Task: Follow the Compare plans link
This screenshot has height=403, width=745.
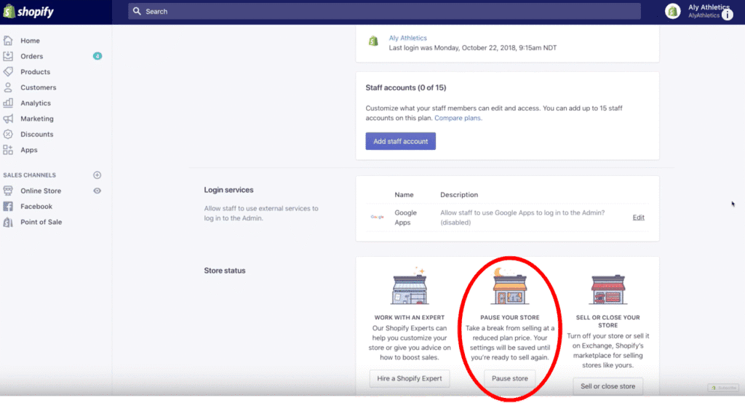Action: (x=458, y=118)
